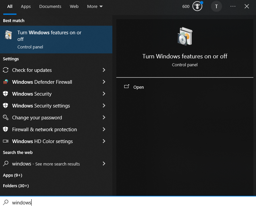The height and width of the screenshot is (208, 256).
Task: Switch to the Documents tab
Action: pos(50,7)
